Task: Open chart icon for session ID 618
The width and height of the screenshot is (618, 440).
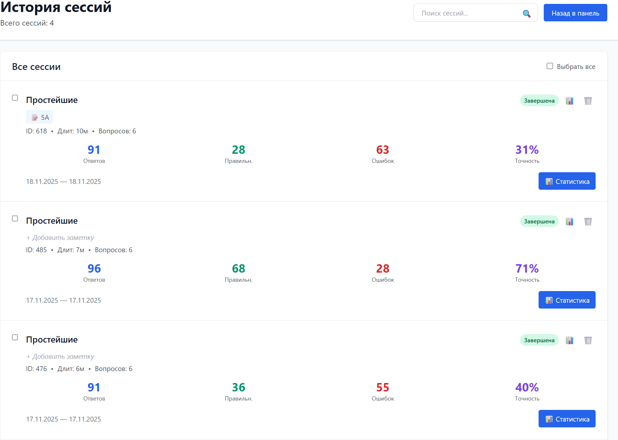Action: tap(569, 101)
